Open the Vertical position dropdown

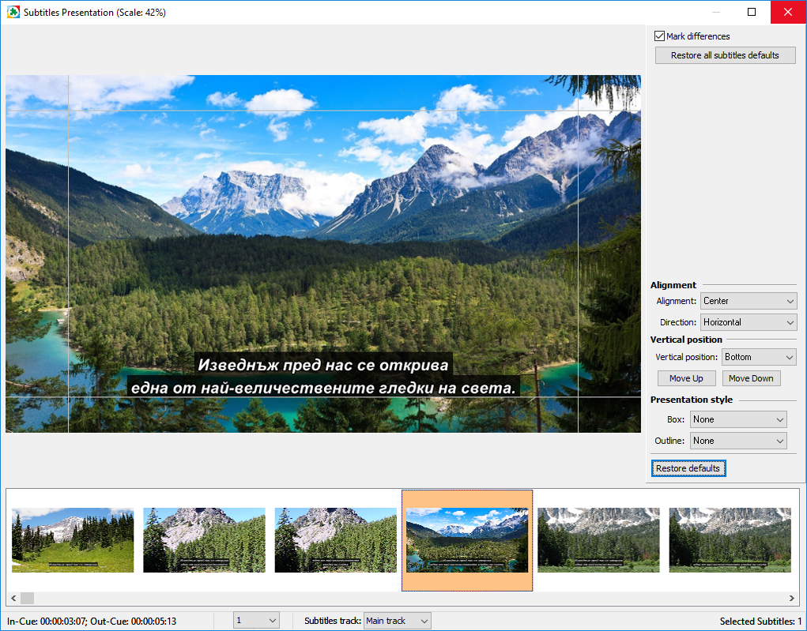coord(759,357)
